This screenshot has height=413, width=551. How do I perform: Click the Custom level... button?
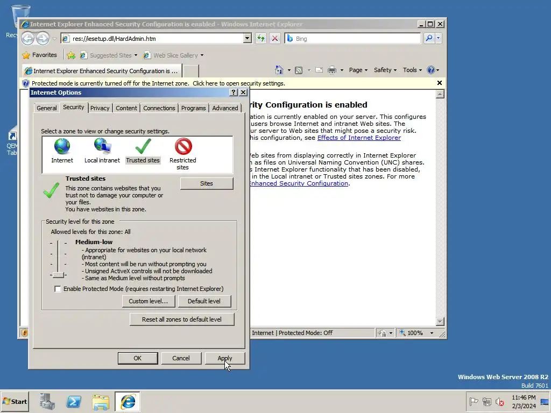point(149,301)
